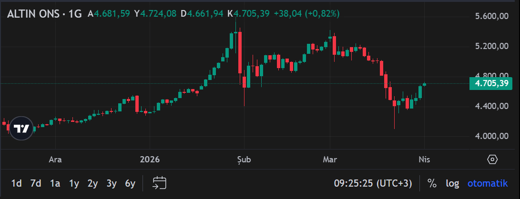Toggle percentage scale with the % button
This screenshot has width=520, height=199.
point(432,183)
